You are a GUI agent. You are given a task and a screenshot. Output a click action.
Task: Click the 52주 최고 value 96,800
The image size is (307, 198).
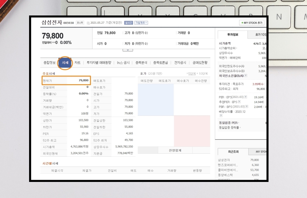(84, 140)
